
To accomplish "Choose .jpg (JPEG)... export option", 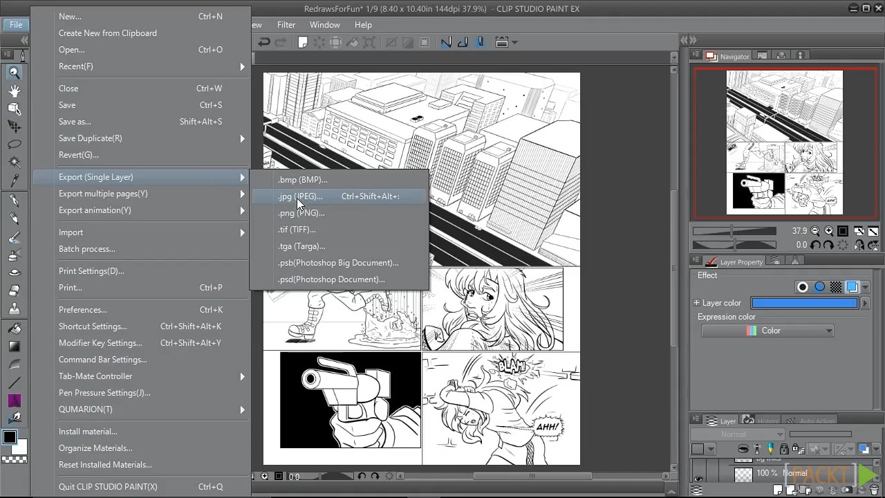I will point(339,196).
